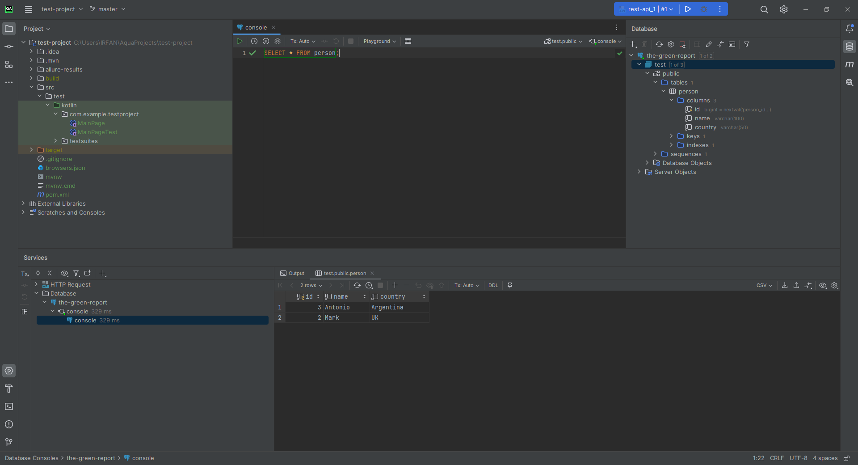Click UTF-8 encoding in status bar

(798, 458)
